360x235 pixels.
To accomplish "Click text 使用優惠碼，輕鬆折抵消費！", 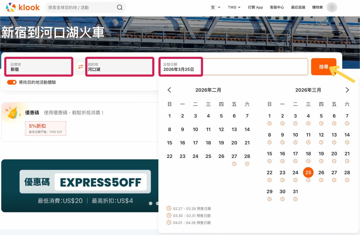I will pos(74,113).
